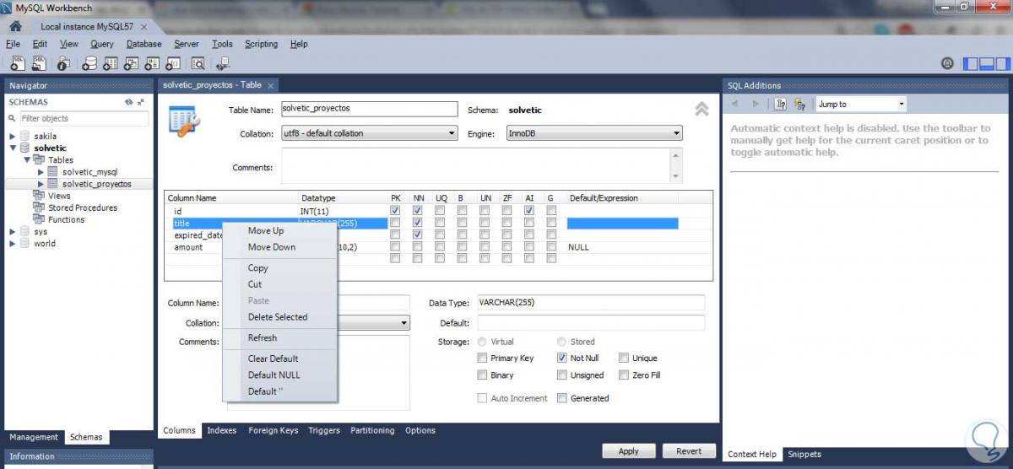Click the Revert button
This screenshot has width=1013, height=469.
point(689,451)
